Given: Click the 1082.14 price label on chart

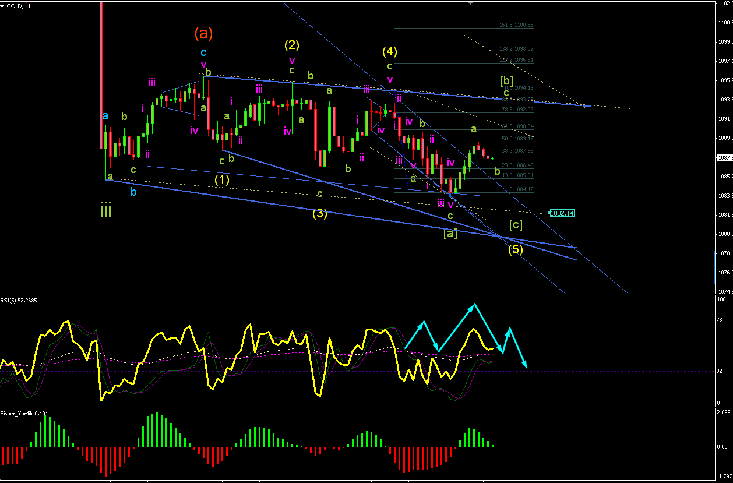Looking at the screenshot, I should click(562, 213).
